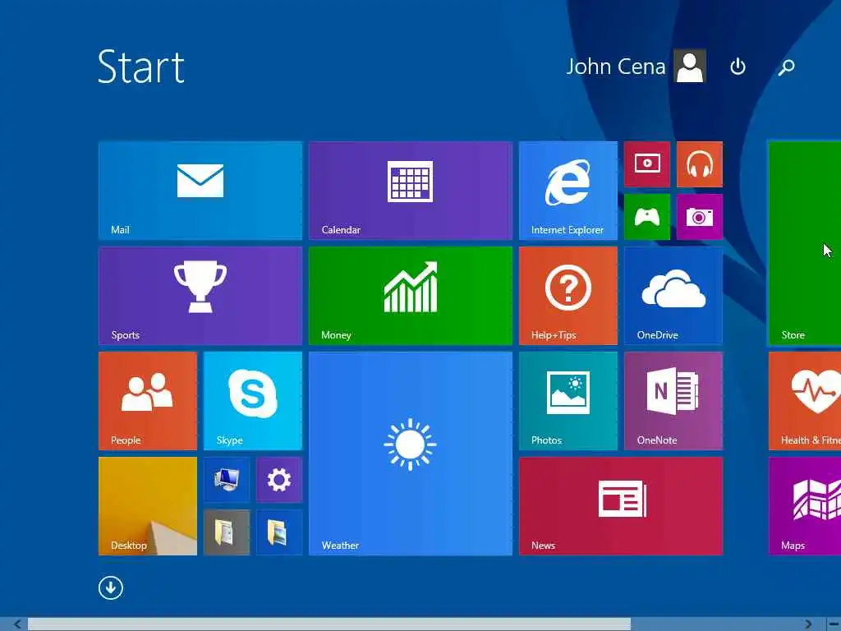Screen dimensions: 841x631
Task: Open the Photos tile
Action: (x=568, y=401)
